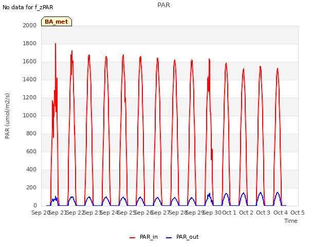This screenshot has height=247, width=329.
Task: Click the 1800 y-axis tick label
Action: click(30, 43)
